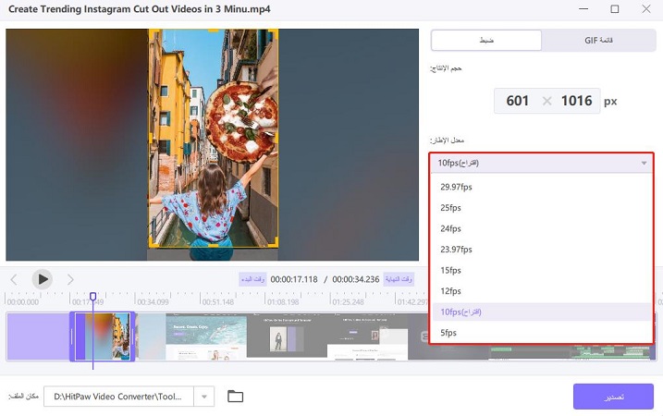Select the suggested 10fps option
Viewport: 663px width, 416px height.
coord(542,312)
